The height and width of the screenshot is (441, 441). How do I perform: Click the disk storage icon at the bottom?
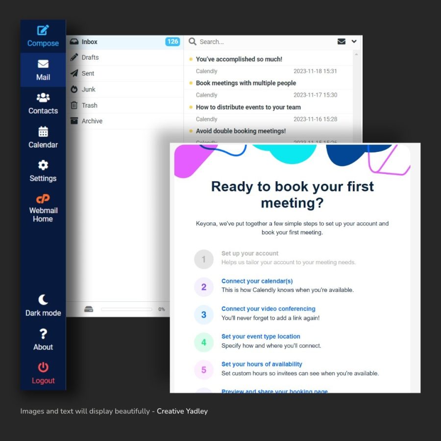tap(89, 309)
